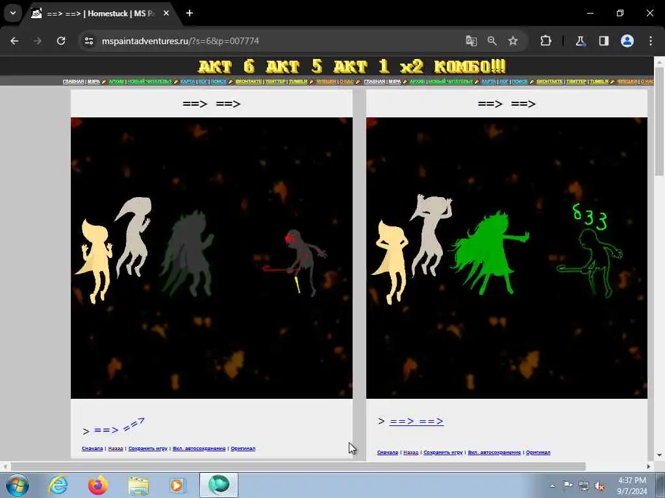665x498 pixels.
Task: Go forward with the browser arrow
Action: click(x=37, y=41)
